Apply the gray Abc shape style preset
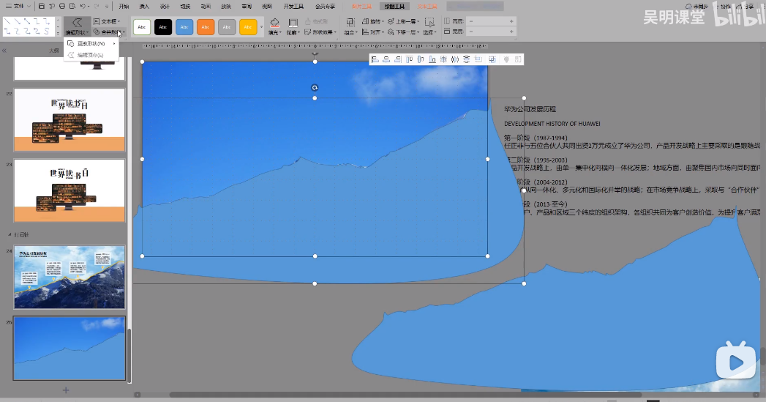 227,27
